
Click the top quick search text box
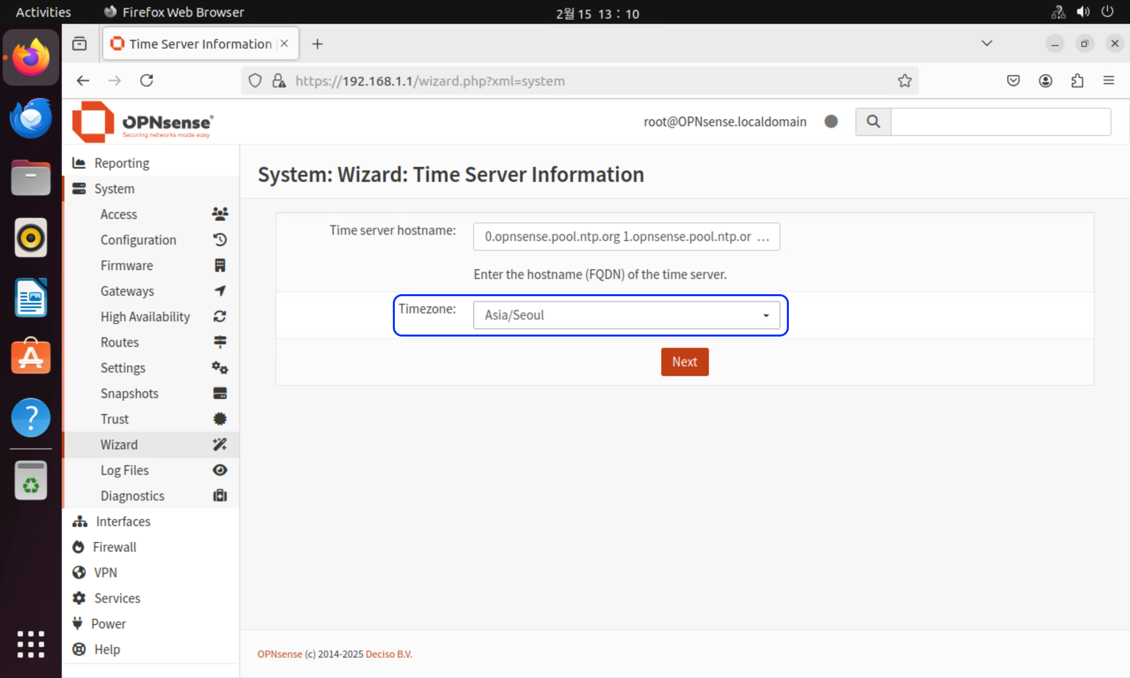(1000, 122)
